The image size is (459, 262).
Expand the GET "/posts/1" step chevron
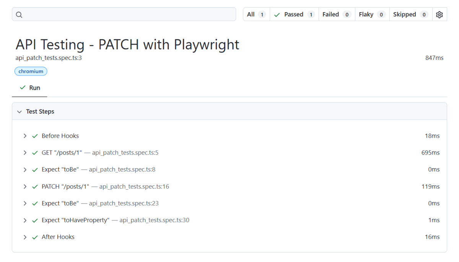[x=25, y=153]
